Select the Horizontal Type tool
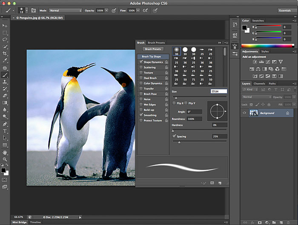 click(5, 131)
